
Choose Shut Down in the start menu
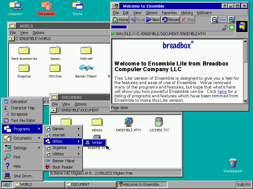coord(22,176)
